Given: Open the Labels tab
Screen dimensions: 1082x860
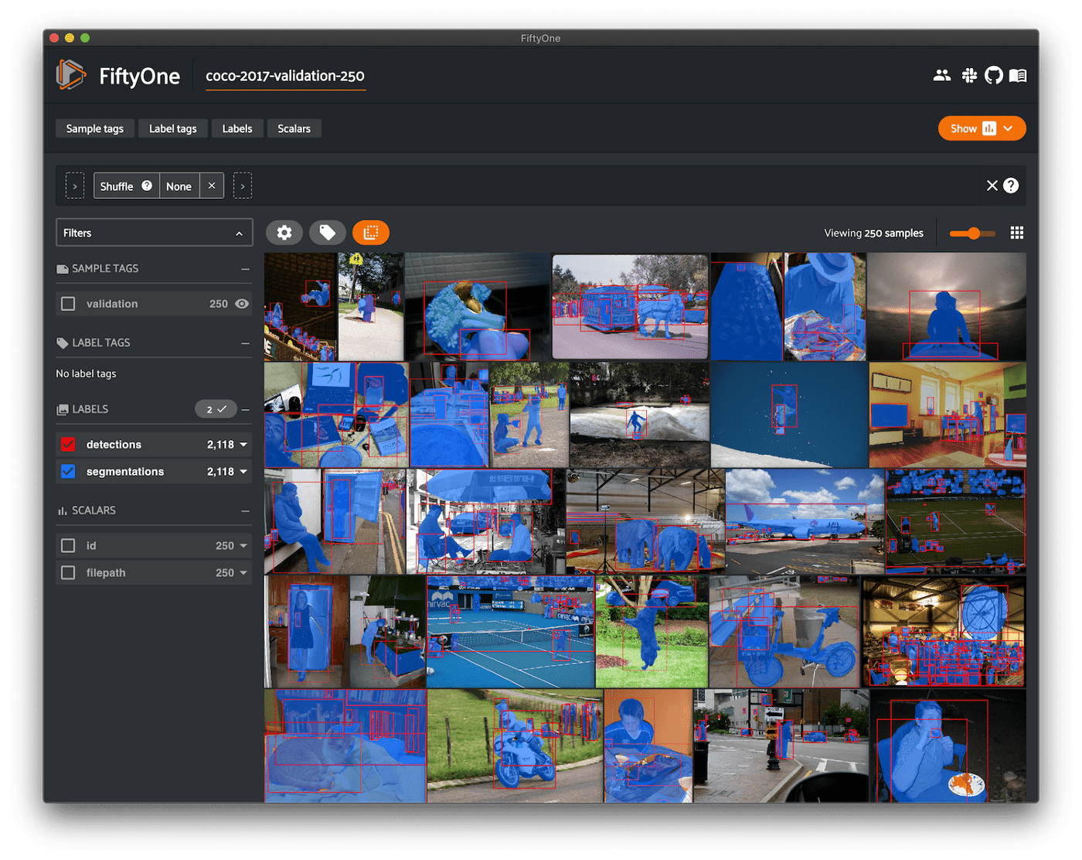Looking at the screenshot, I should 237,128.
